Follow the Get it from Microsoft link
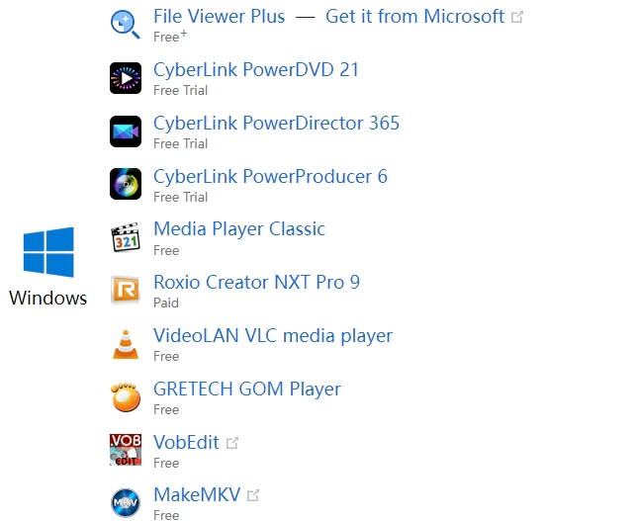The width and height of the screenshot is (635, 521). click(x=415, y=17)
